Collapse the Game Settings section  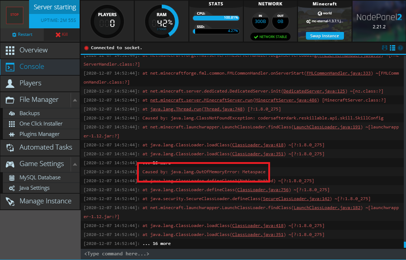click(75, 164)
